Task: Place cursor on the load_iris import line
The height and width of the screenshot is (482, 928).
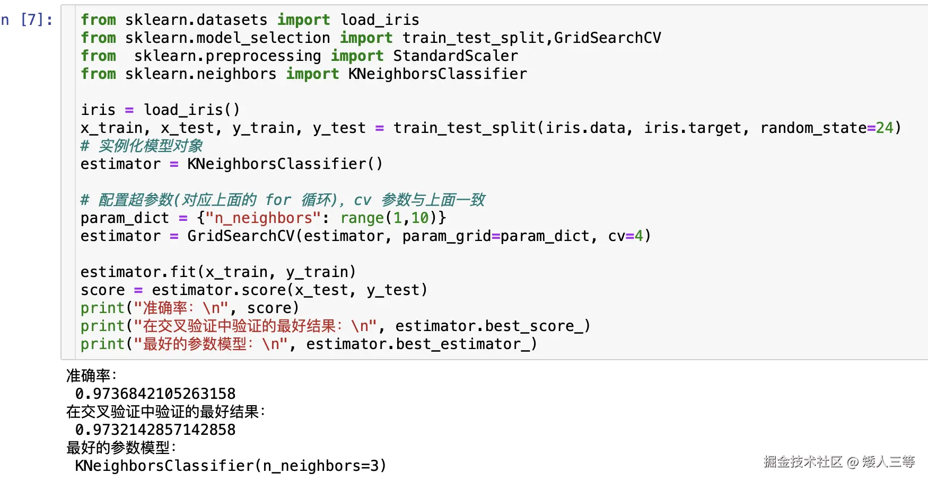Action: click(x=249, y=20)
